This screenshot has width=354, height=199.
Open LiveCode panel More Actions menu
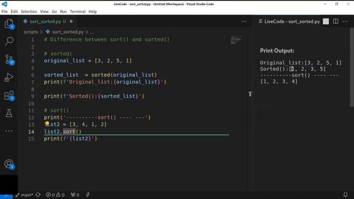click(x=345, y=22)
